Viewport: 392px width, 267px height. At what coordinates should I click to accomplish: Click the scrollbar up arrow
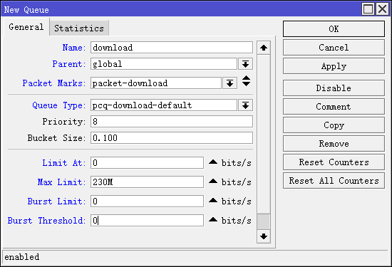tap(264, 48)
